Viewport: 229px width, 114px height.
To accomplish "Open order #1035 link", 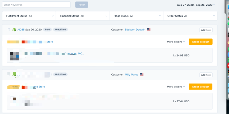I will tap(21, 30).
